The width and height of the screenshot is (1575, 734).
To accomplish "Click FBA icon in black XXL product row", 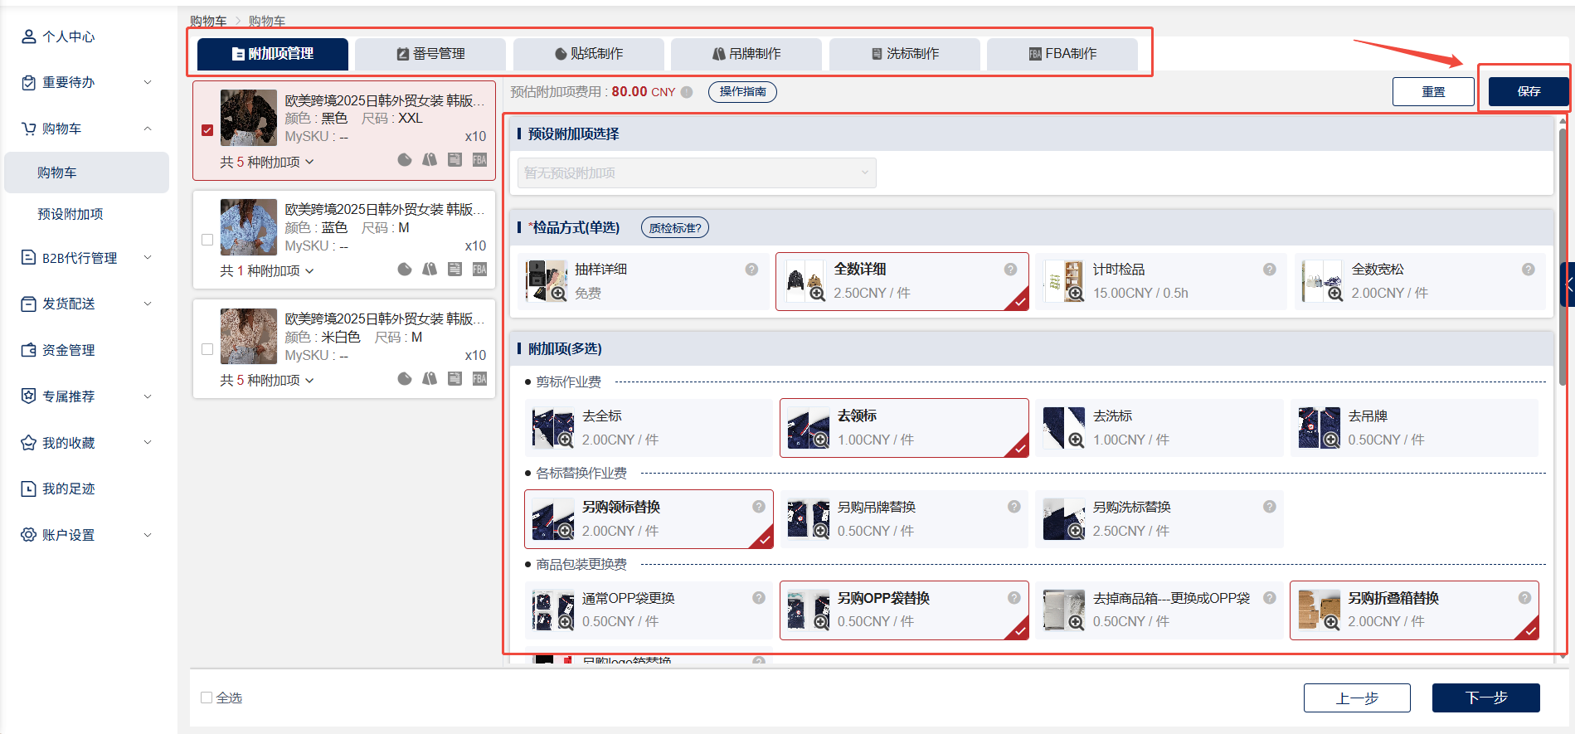I will [479, 159].
